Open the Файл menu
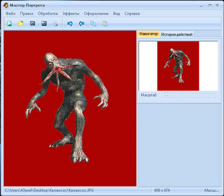The height and width of the screenshot is (196, 224). click(10, 13)
